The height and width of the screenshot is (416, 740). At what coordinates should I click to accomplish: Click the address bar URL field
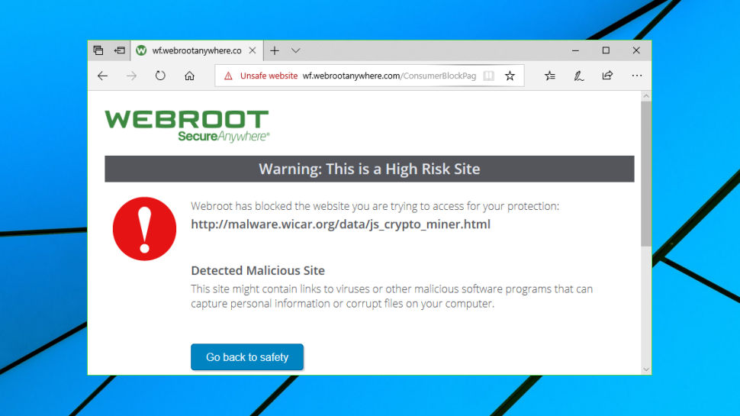[389, 76]
